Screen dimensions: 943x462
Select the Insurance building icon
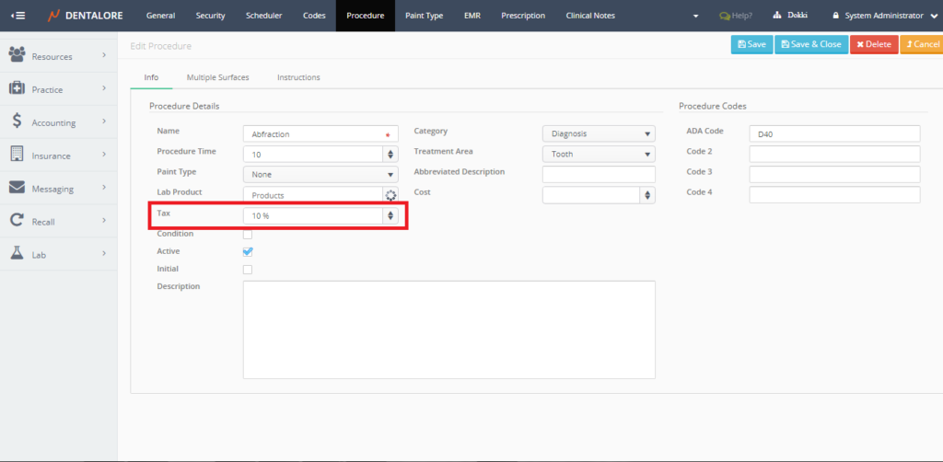tap(17, 155)
